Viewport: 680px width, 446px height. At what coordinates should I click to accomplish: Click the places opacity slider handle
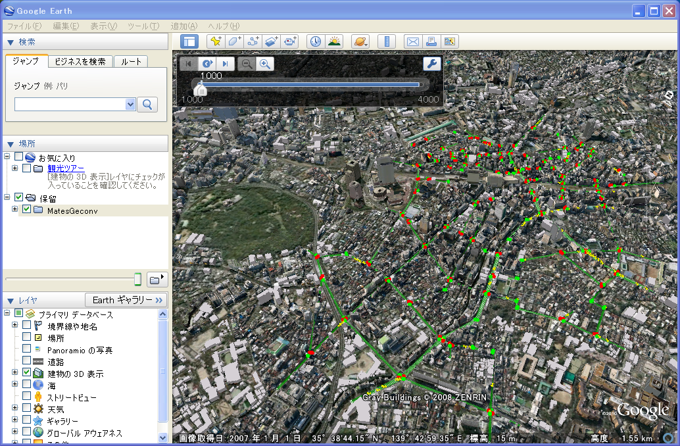click(138, 280)
